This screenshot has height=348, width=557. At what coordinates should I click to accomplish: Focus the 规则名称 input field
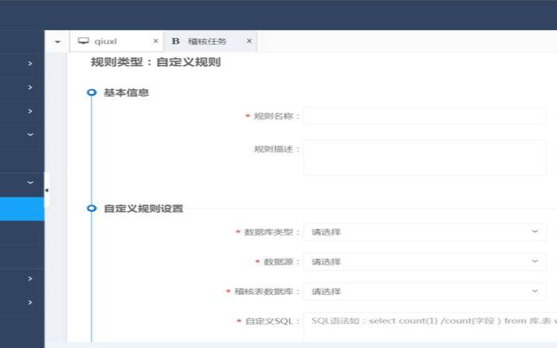425,116
